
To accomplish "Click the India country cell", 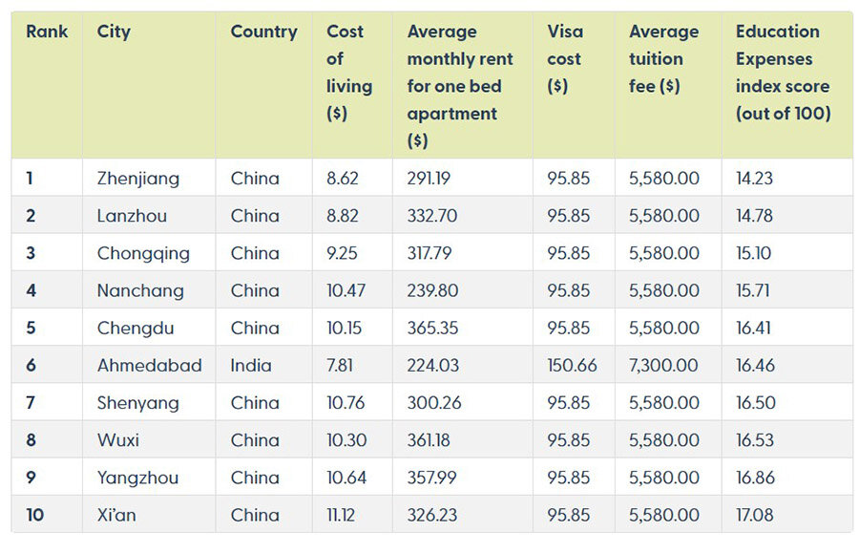I will tap(251, 365).
